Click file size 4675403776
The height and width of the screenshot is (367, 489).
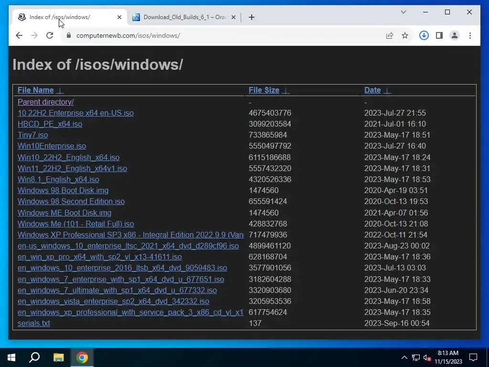(270, 113)
